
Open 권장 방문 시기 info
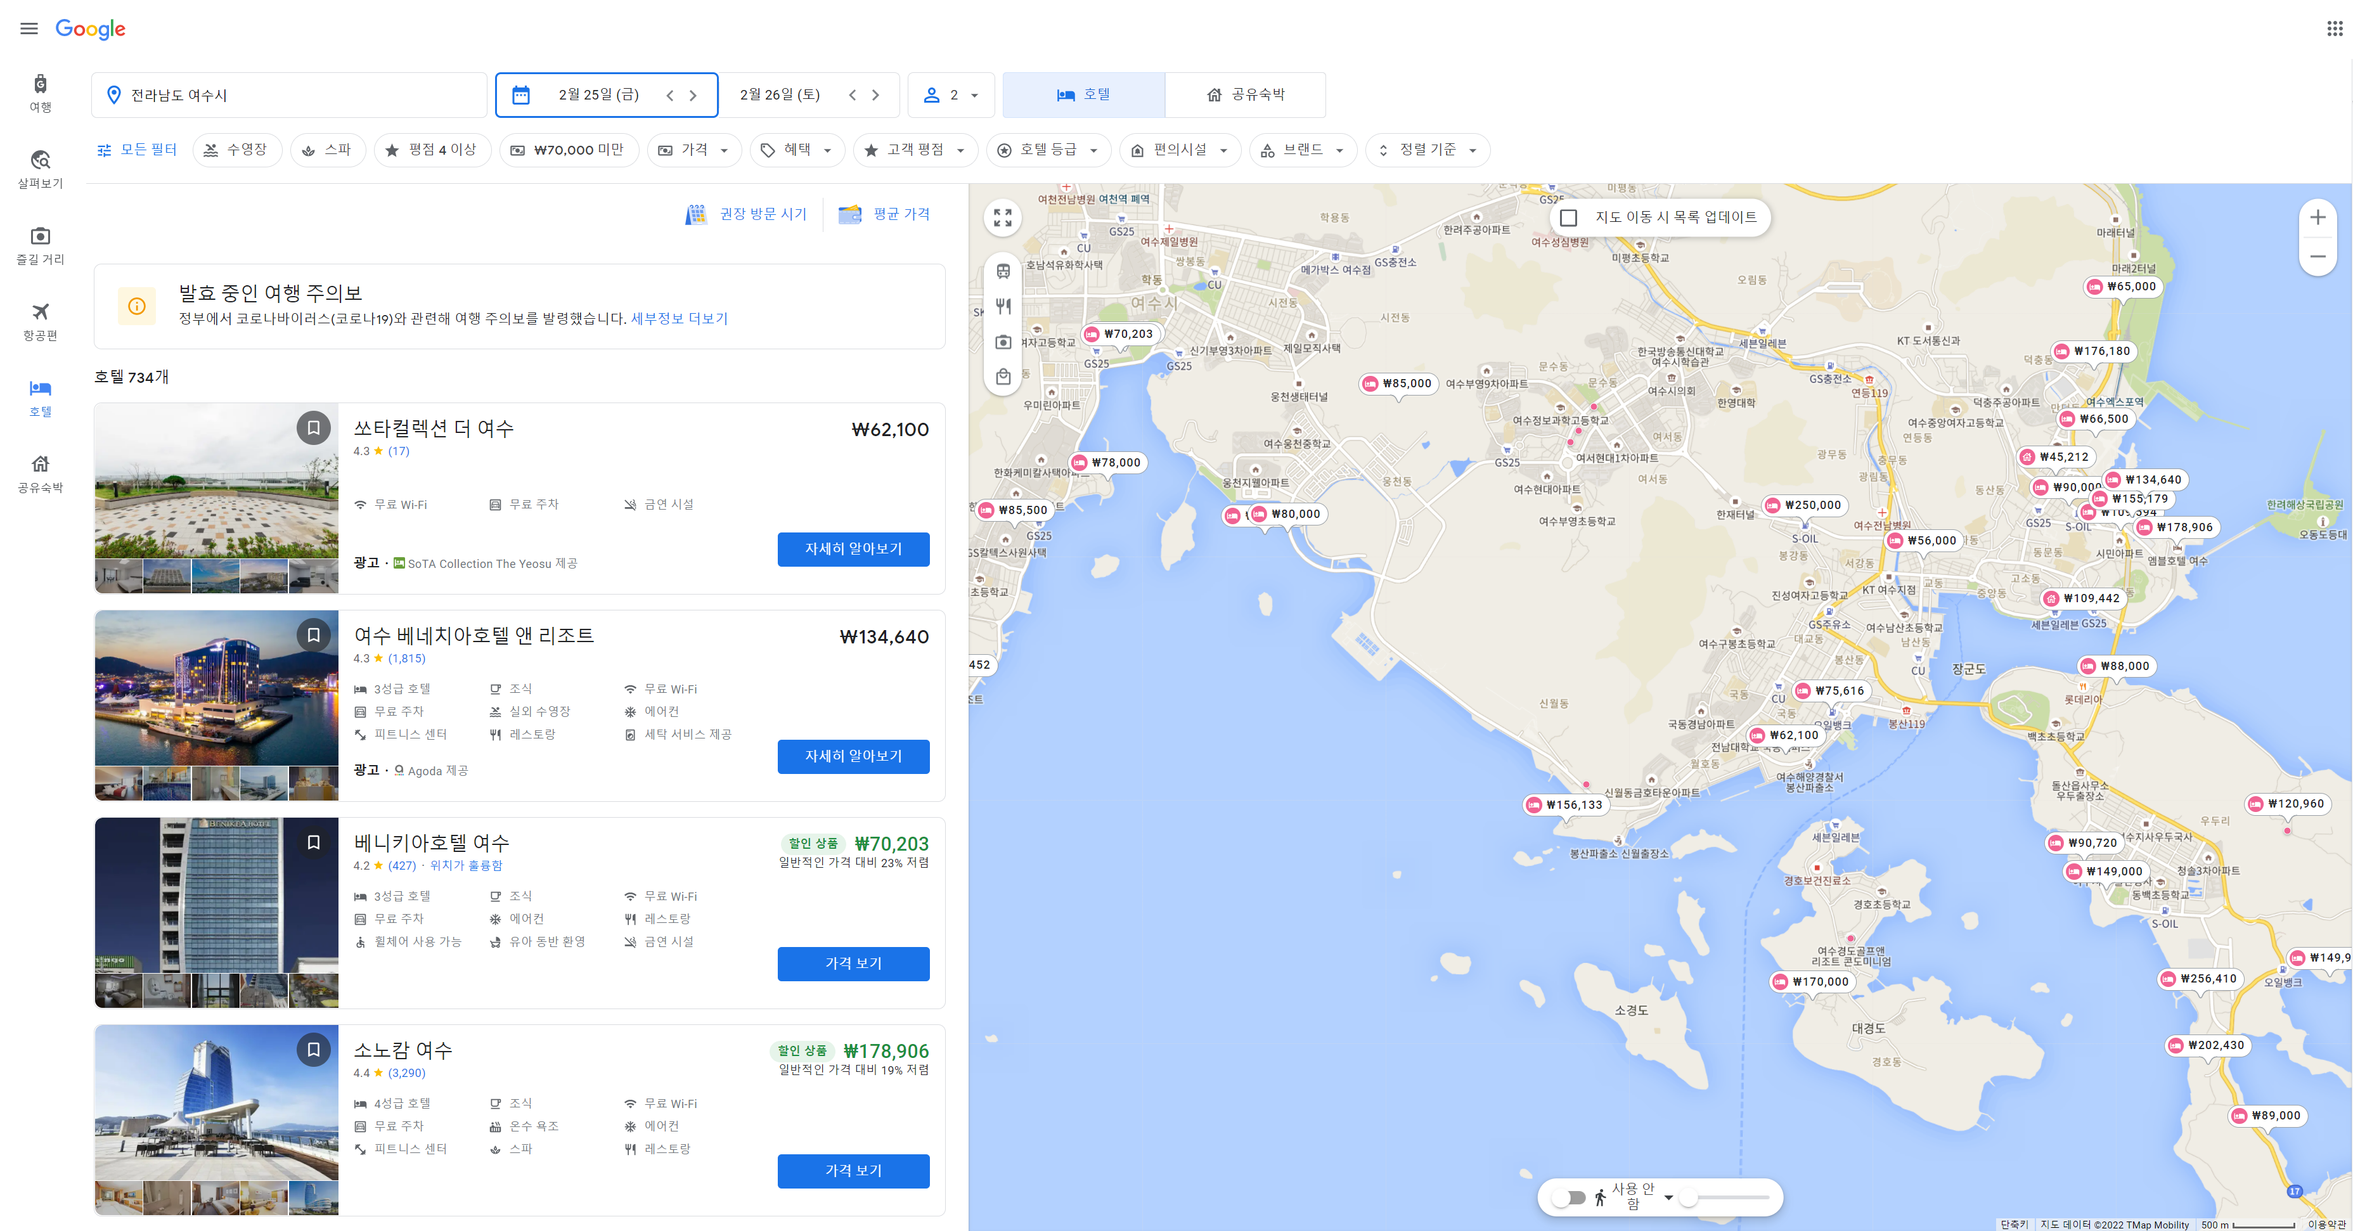click(746, 214)
